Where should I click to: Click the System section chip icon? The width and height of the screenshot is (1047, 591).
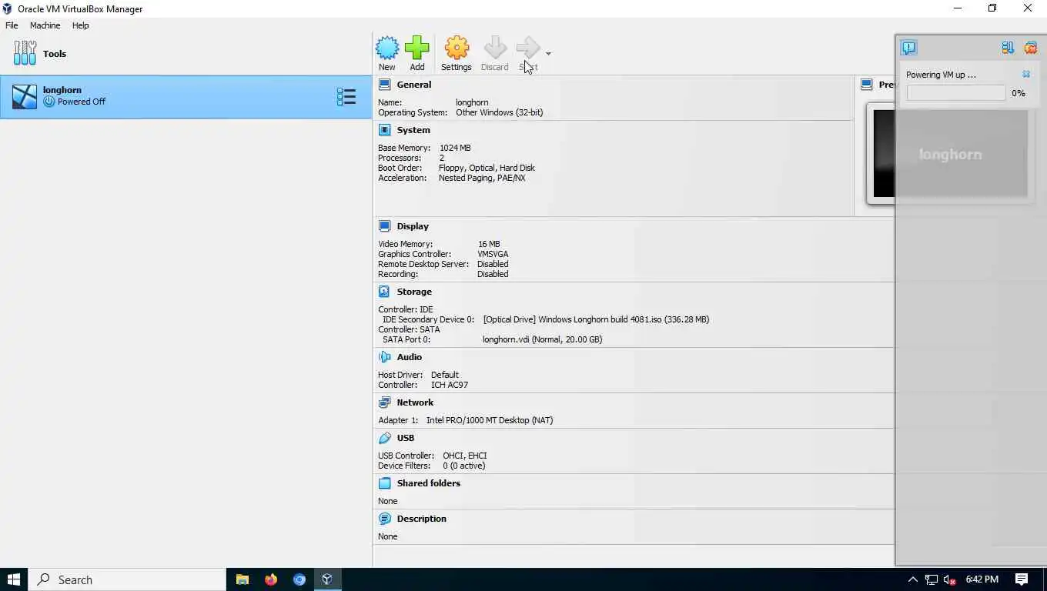(385, 130)
